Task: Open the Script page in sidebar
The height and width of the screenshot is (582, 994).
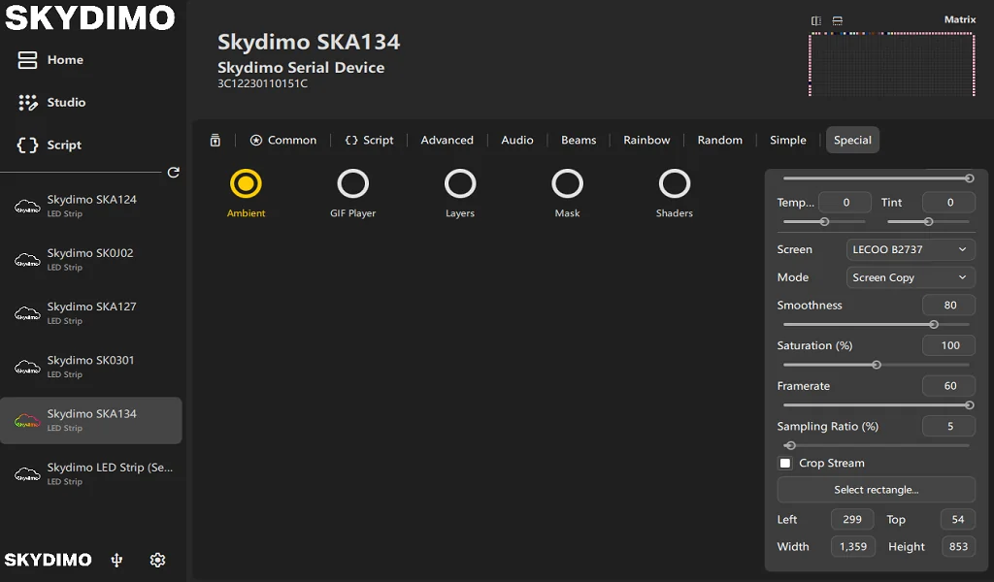Action: coord(50,145)
